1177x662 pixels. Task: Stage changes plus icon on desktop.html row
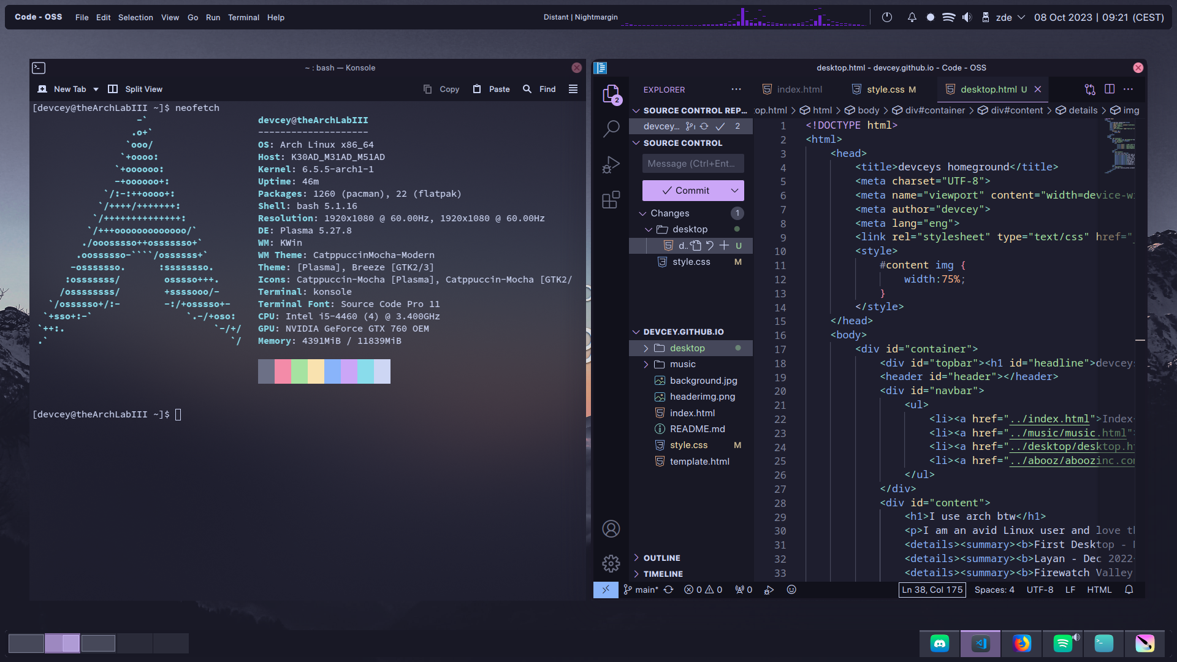pos(724,246)
